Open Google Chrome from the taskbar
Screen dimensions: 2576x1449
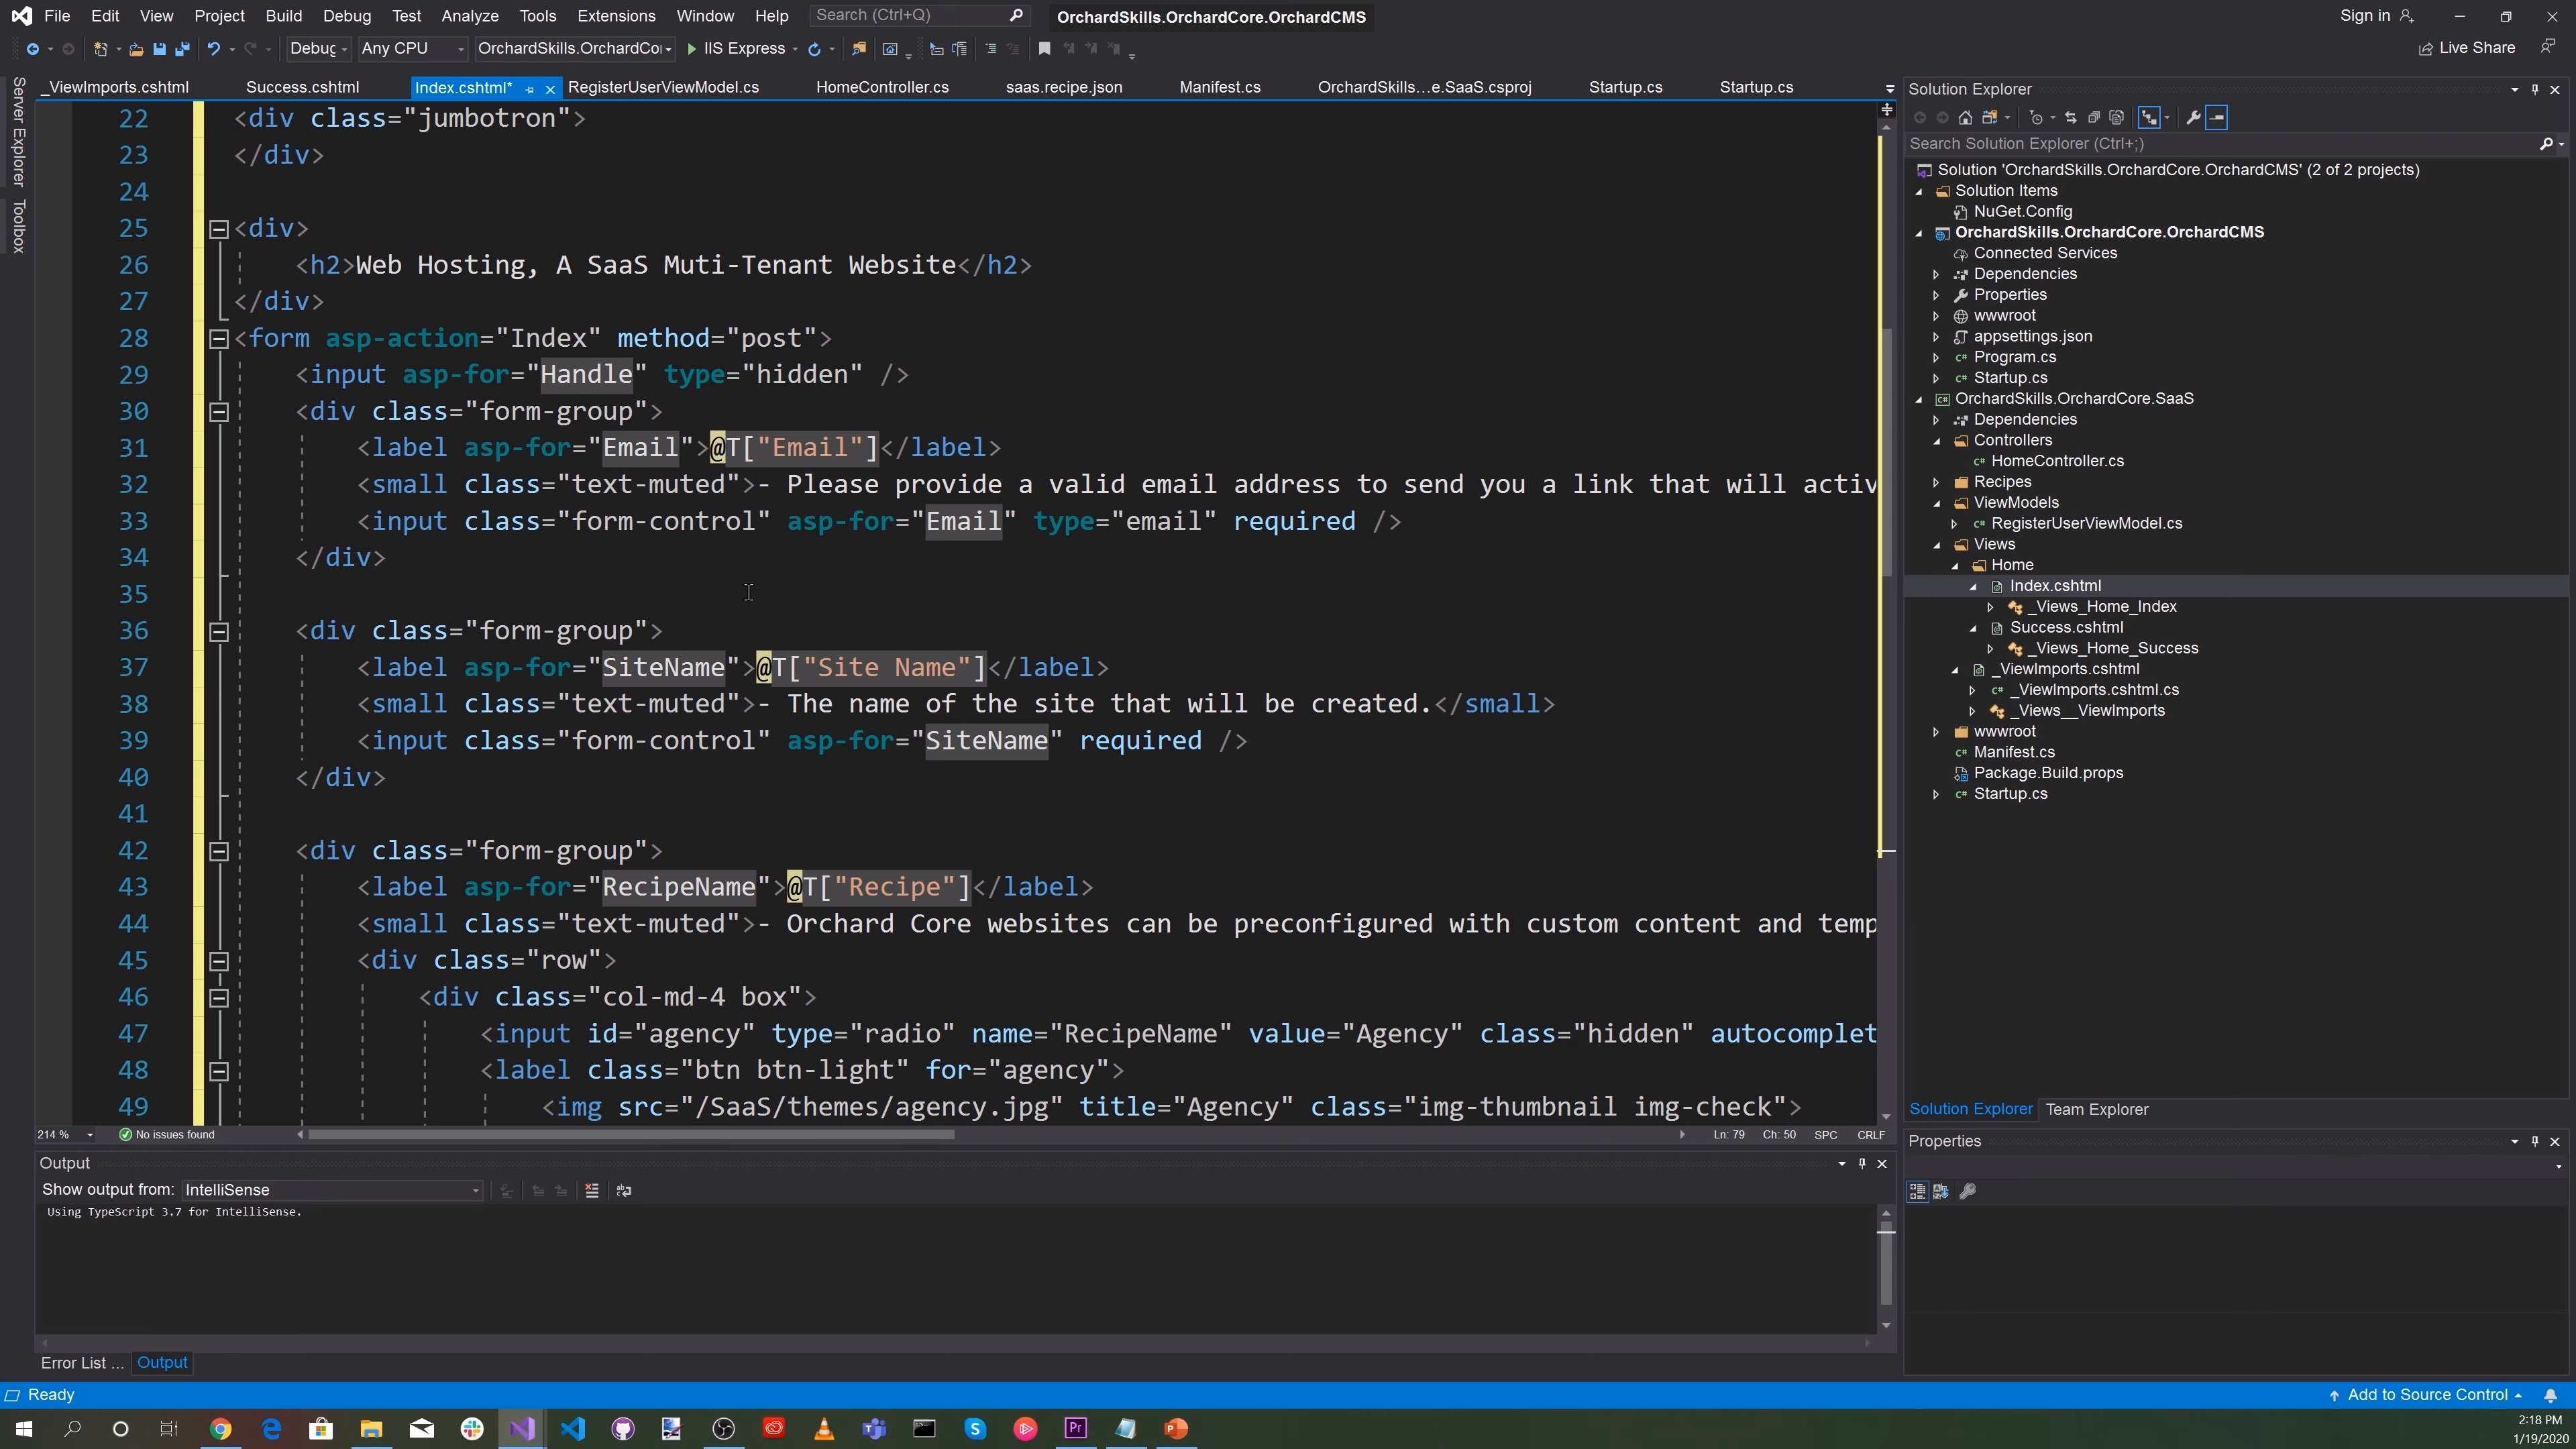click(221, 1428)
